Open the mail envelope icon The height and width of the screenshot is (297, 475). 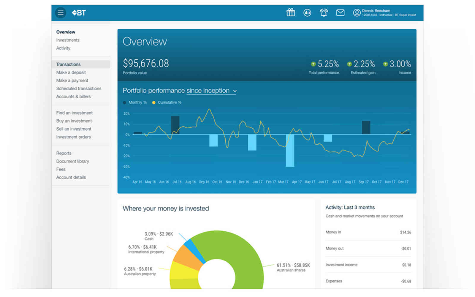coord(340,12)
